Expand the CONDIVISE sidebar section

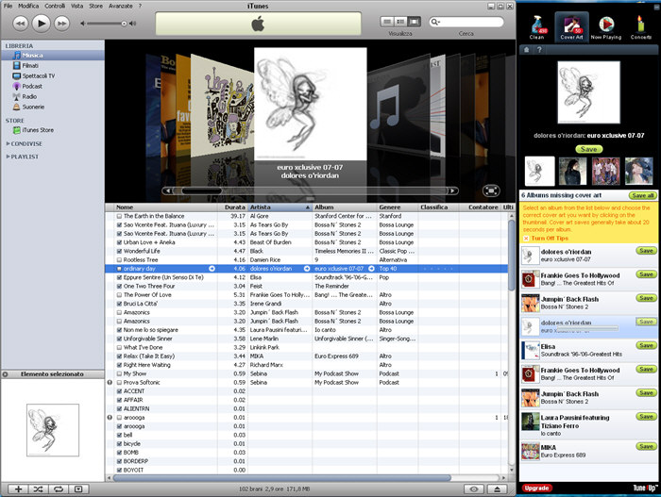[8, 143]
